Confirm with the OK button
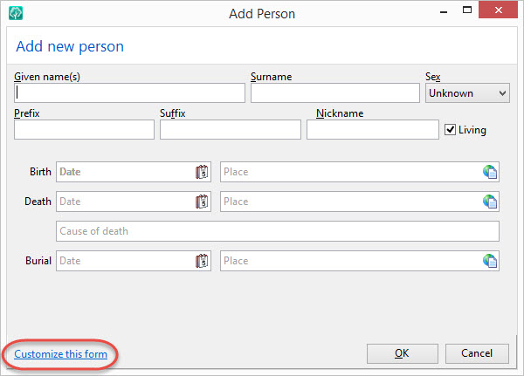Image resolution: width=524 pixels, height=376 pixels. pos(402,353)
